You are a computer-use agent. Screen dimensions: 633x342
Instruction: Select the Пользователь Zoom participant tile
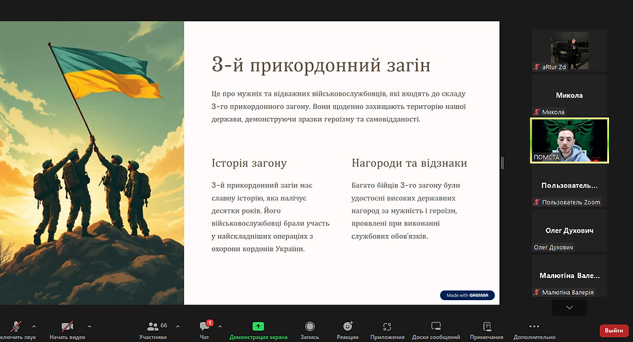(x=569, y=186)
